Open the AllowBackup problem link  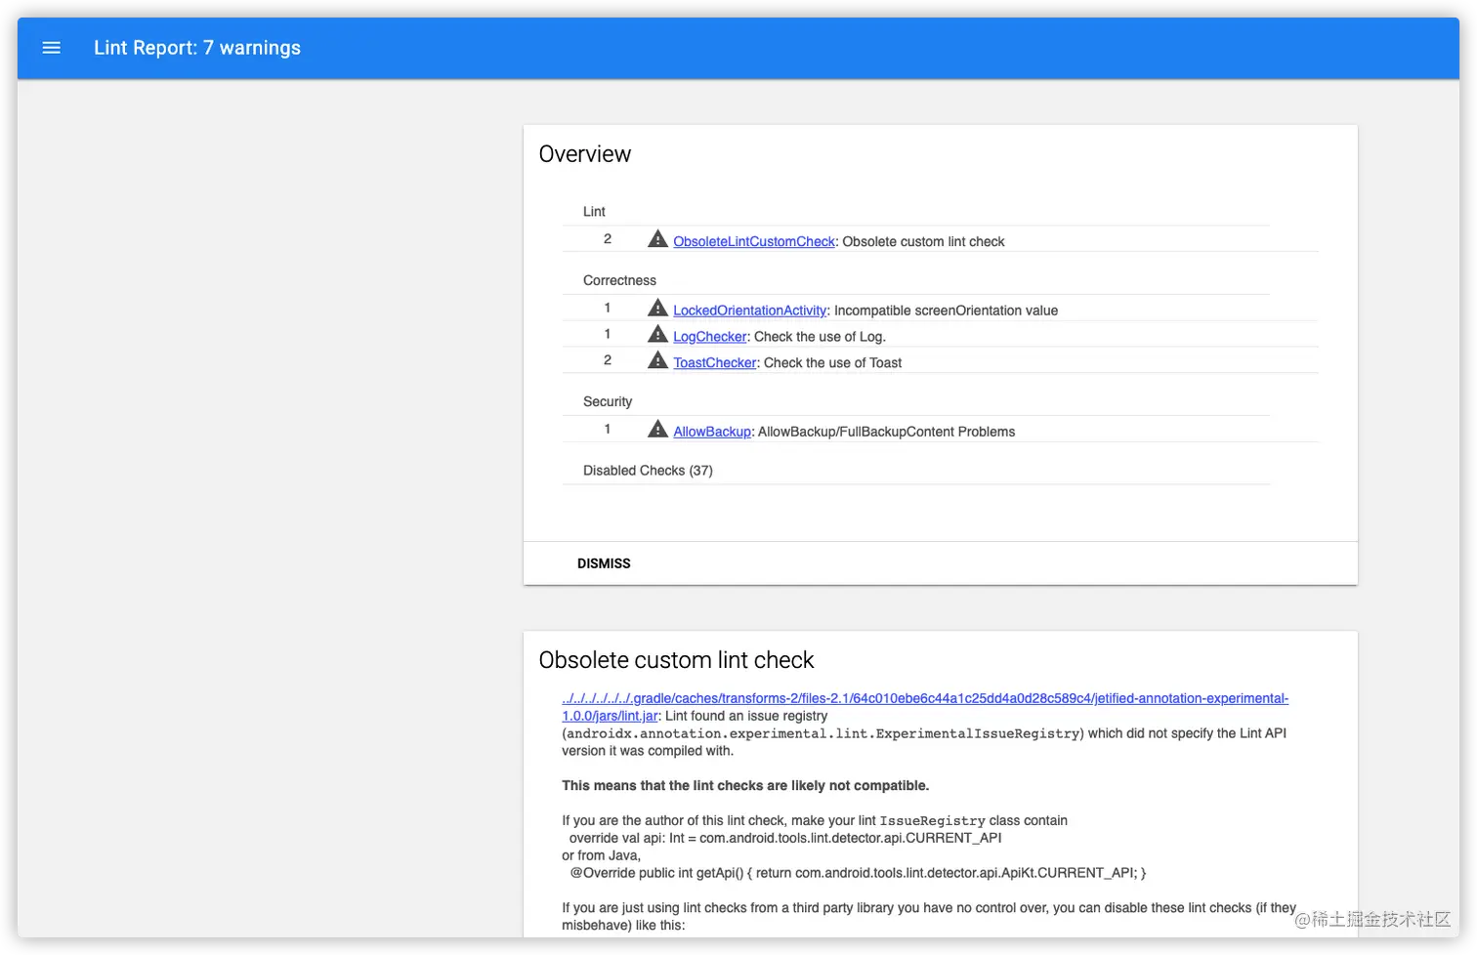click(x=711, y=431)
